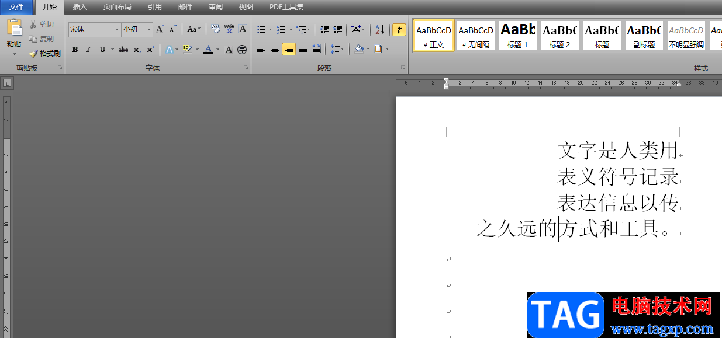Toggle show/hide paragraph marks button
Screen dimensions: 722x338
(399, 29)
